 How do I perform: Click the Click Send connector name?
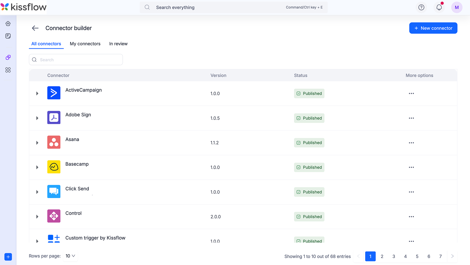coord(77,189)
